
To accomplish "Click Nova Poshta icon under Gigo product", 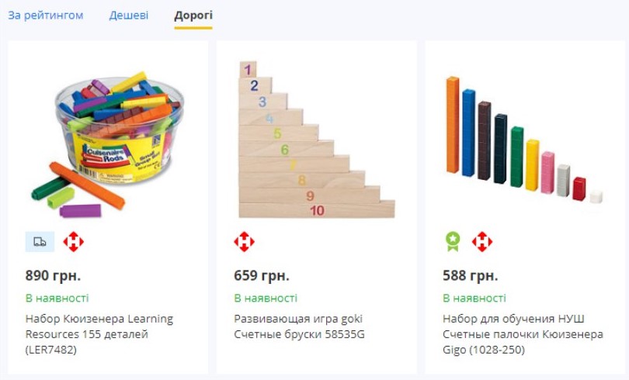I will click(x=482, y=242).
